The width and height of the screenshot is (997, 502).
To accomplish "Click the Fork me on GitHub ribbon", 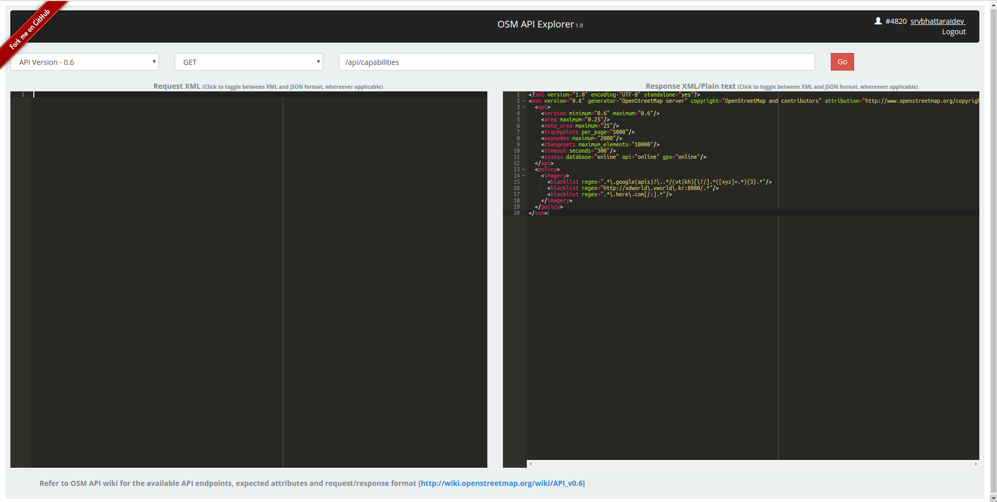I will [30, 29].
